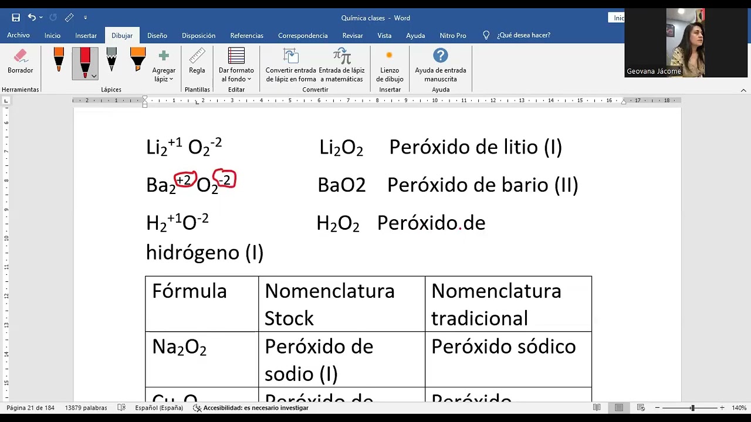Click the 'Peróxido sódico' table cell

click(x=508, y=359)
